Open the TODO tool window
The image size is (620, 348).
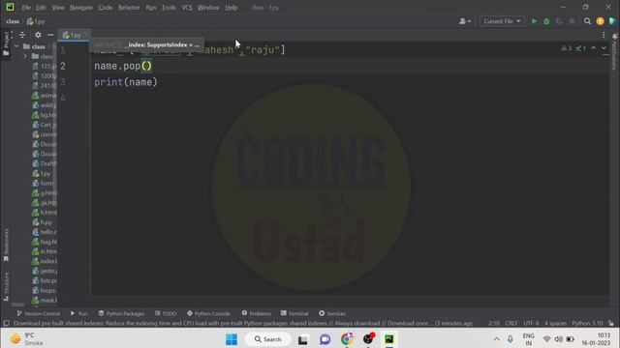(166, 313)
